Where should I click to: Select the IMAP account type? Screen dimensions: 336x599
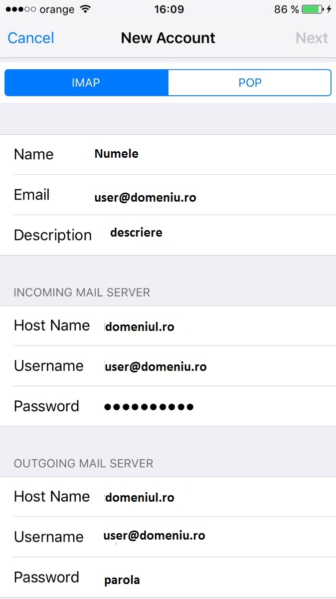[x=86, y=82]
